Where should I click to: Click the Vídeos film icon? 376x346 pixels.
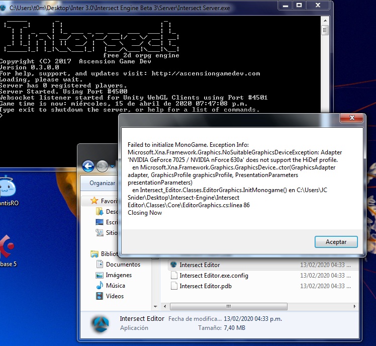(100, 296)
